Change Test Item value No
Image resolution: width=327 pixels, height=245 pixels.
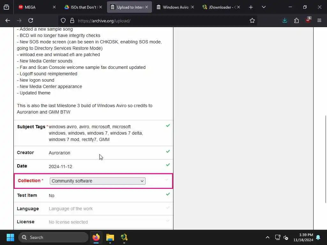(x=51, y=196)
